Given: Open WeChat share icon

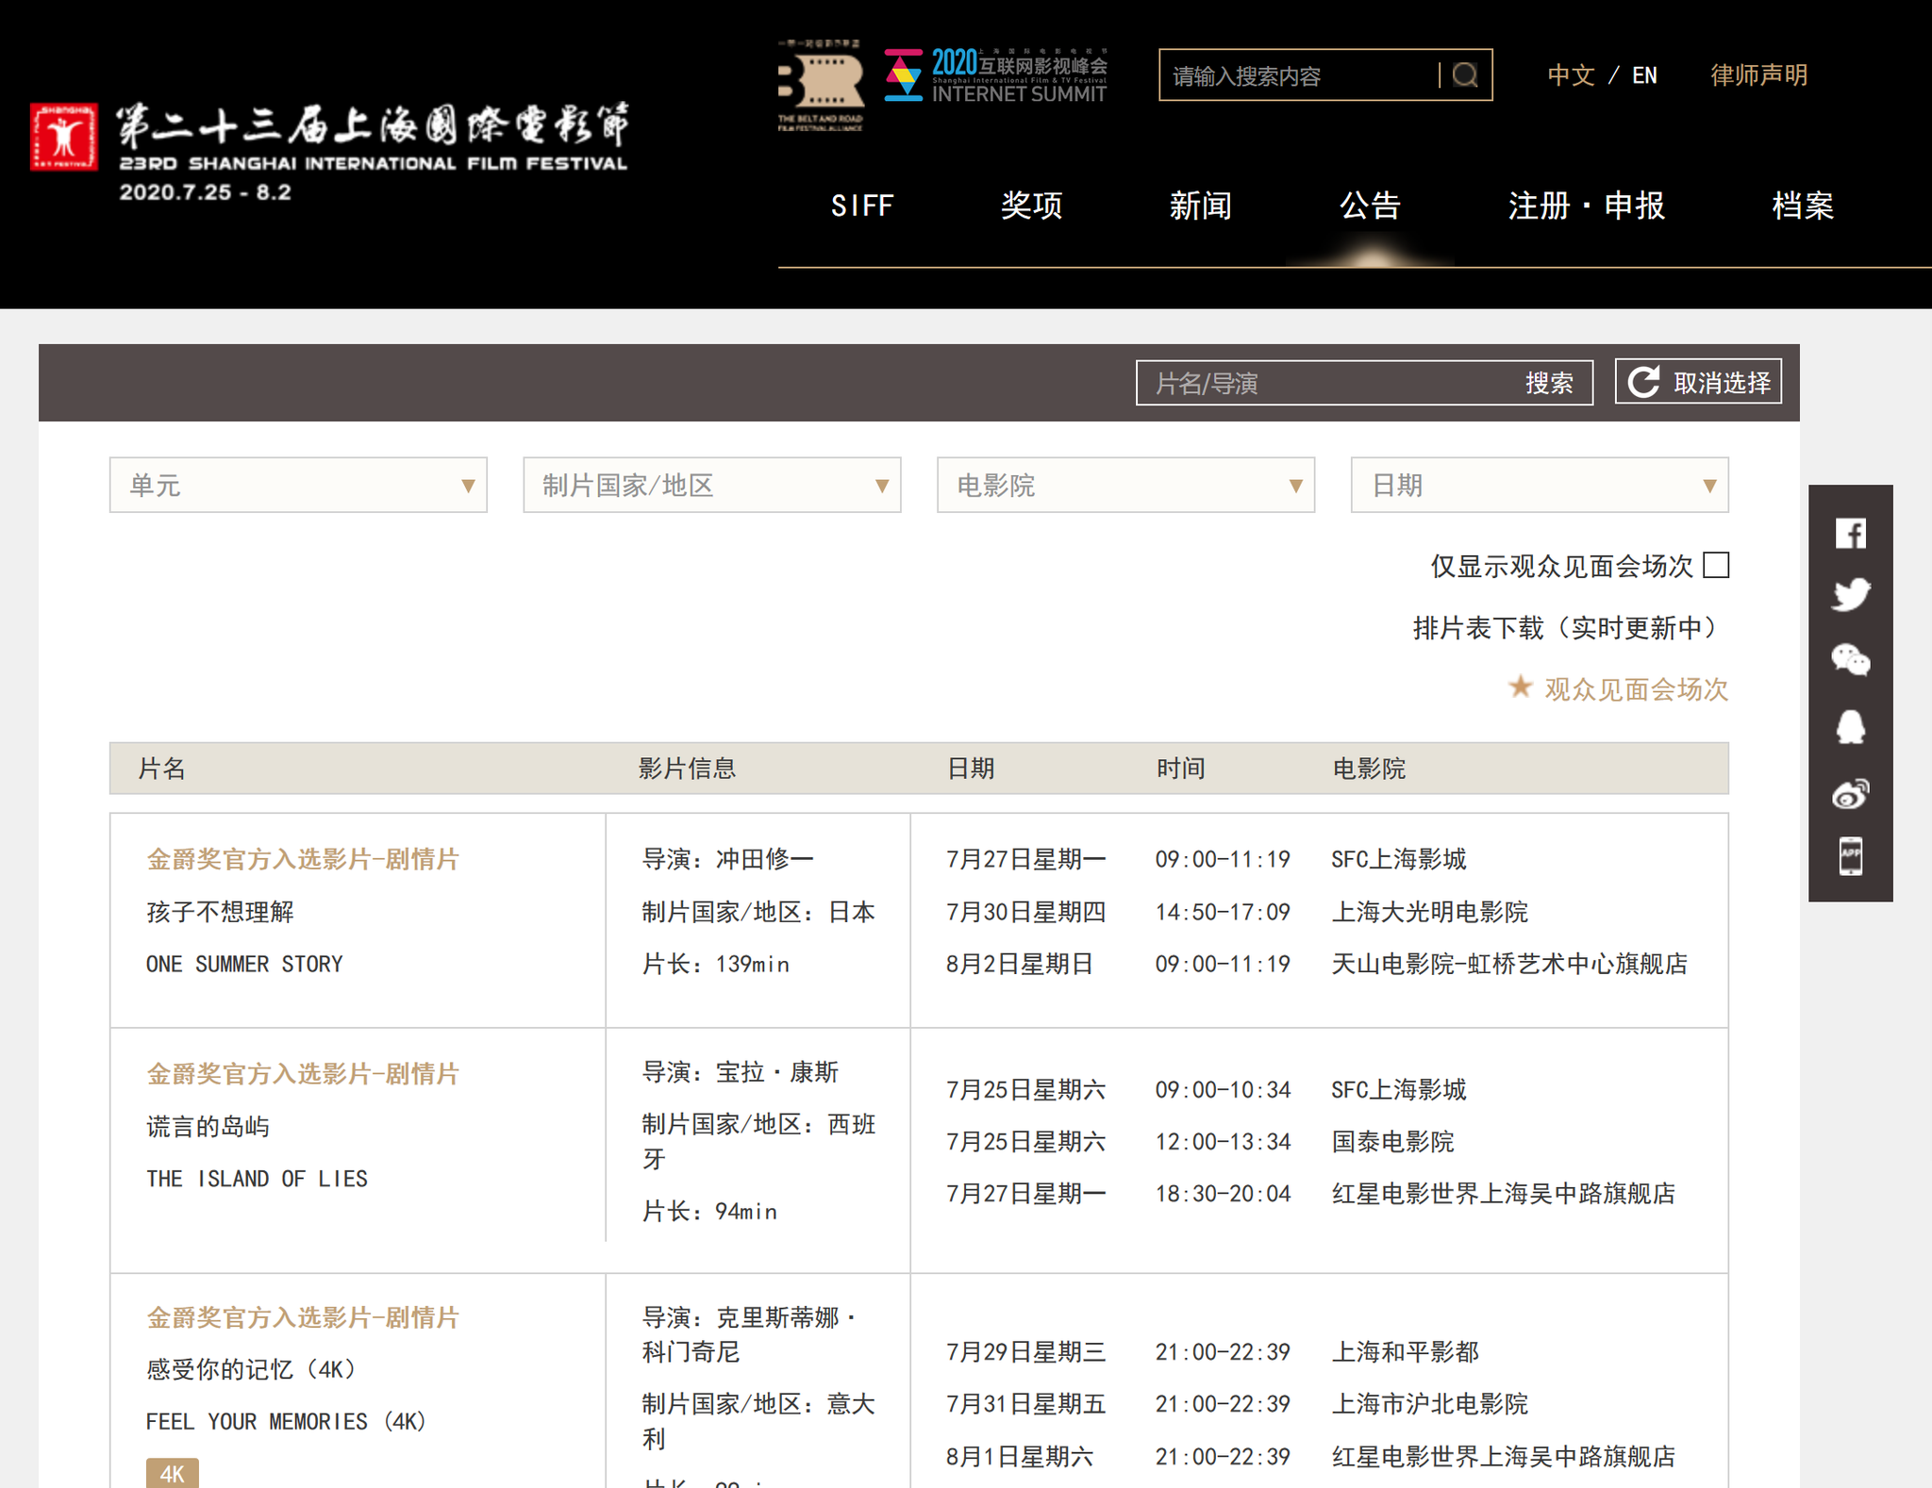Looking at the screenshot, I should [1850, 660].
